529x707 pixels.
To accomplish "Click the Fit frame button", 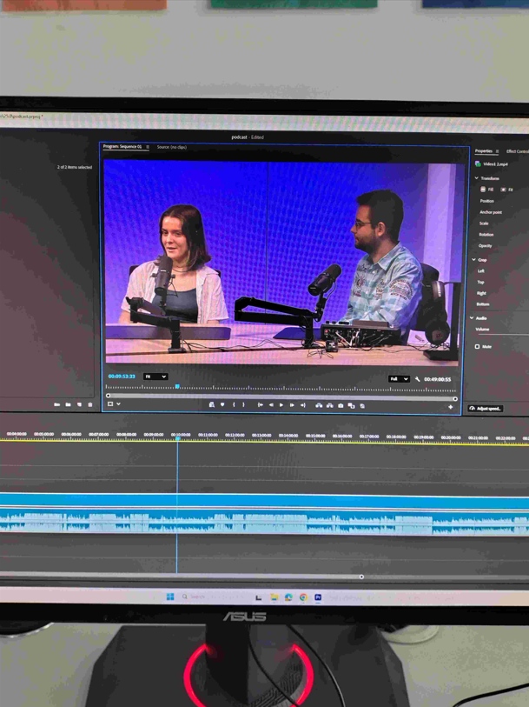I will [x=507, y=190].
